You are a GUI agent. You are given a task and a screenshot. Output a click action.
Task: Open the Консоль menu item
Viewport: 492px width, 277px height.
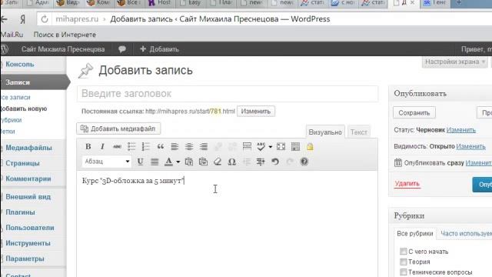tap(20, 64)
